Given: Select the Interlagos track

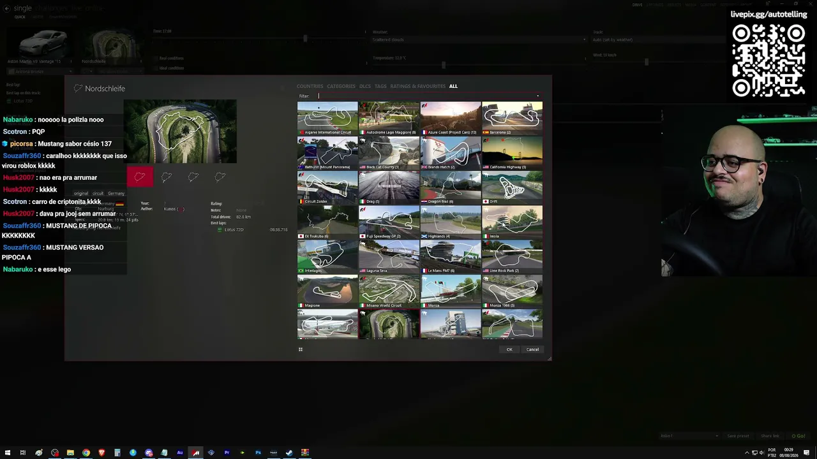Looking at the screenshot, I should click(327, 257).
